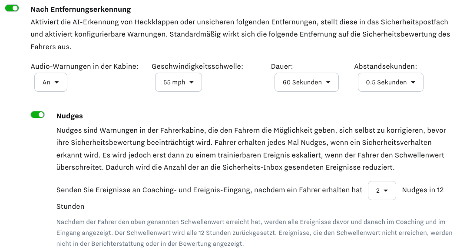Viewport: 460px width, 251px height.
Task: Click the 'Nach Entfernungserkennung' heading
Action: pos(81,10)
